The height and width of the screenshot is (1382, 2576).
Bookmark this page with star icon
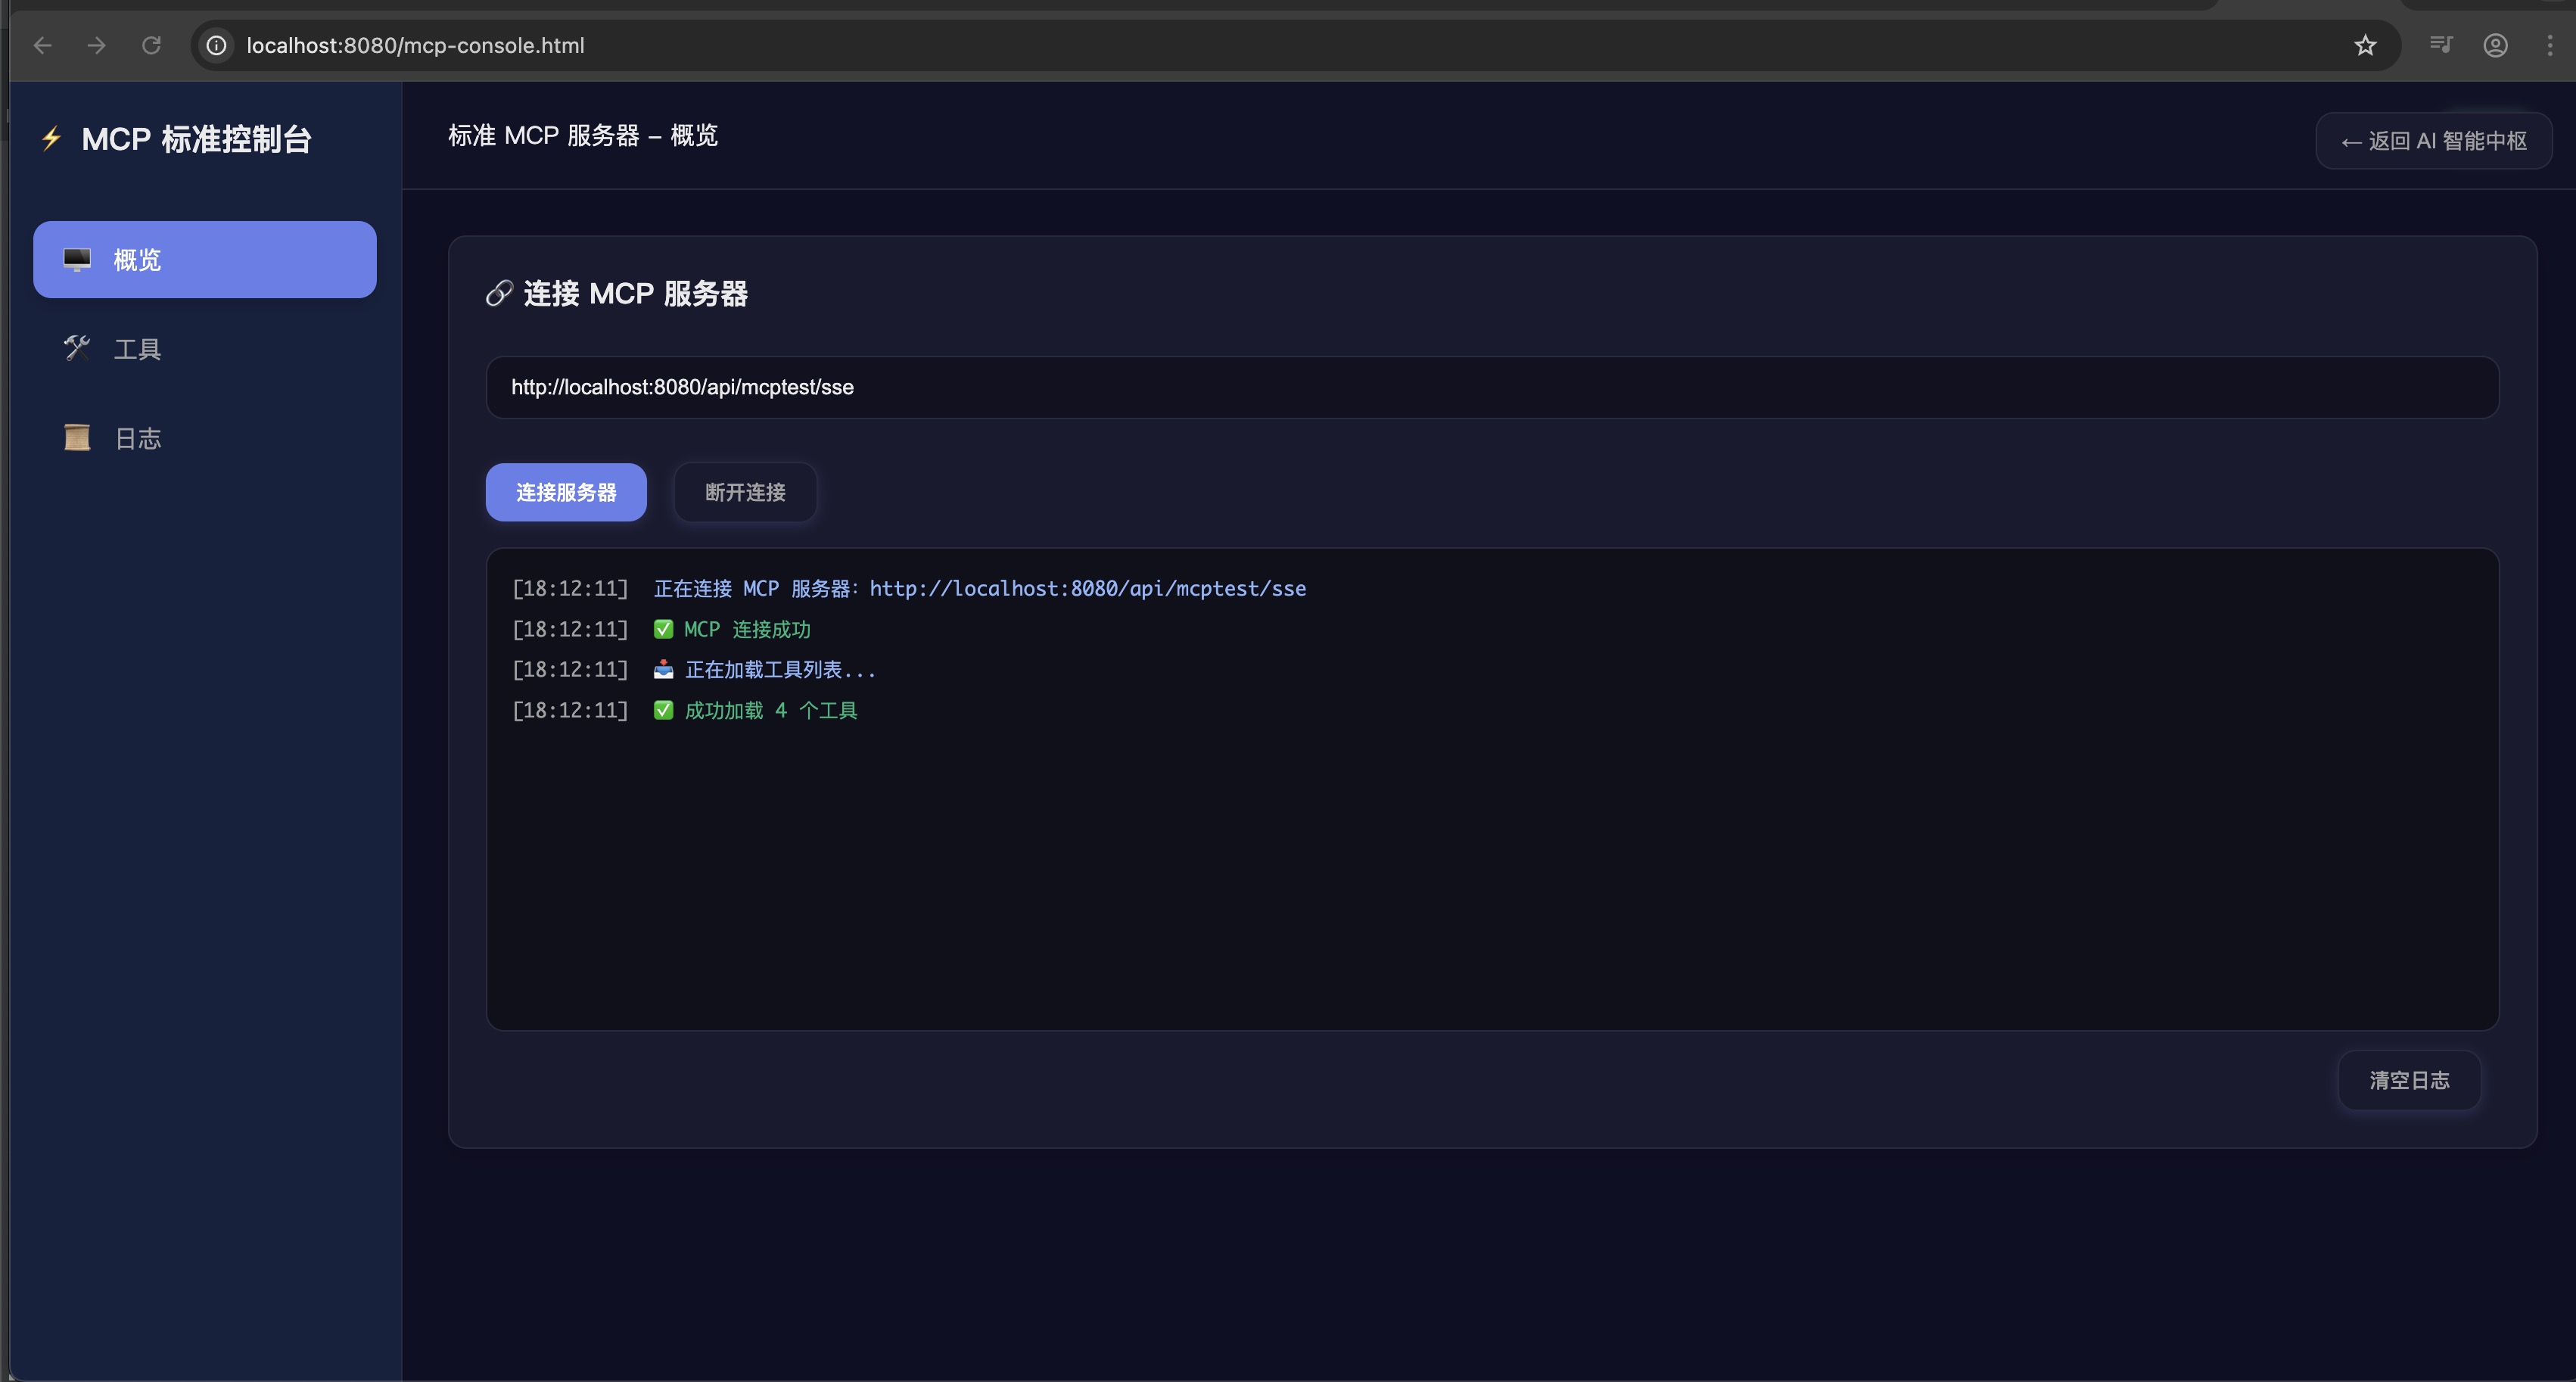[2364, 45]
